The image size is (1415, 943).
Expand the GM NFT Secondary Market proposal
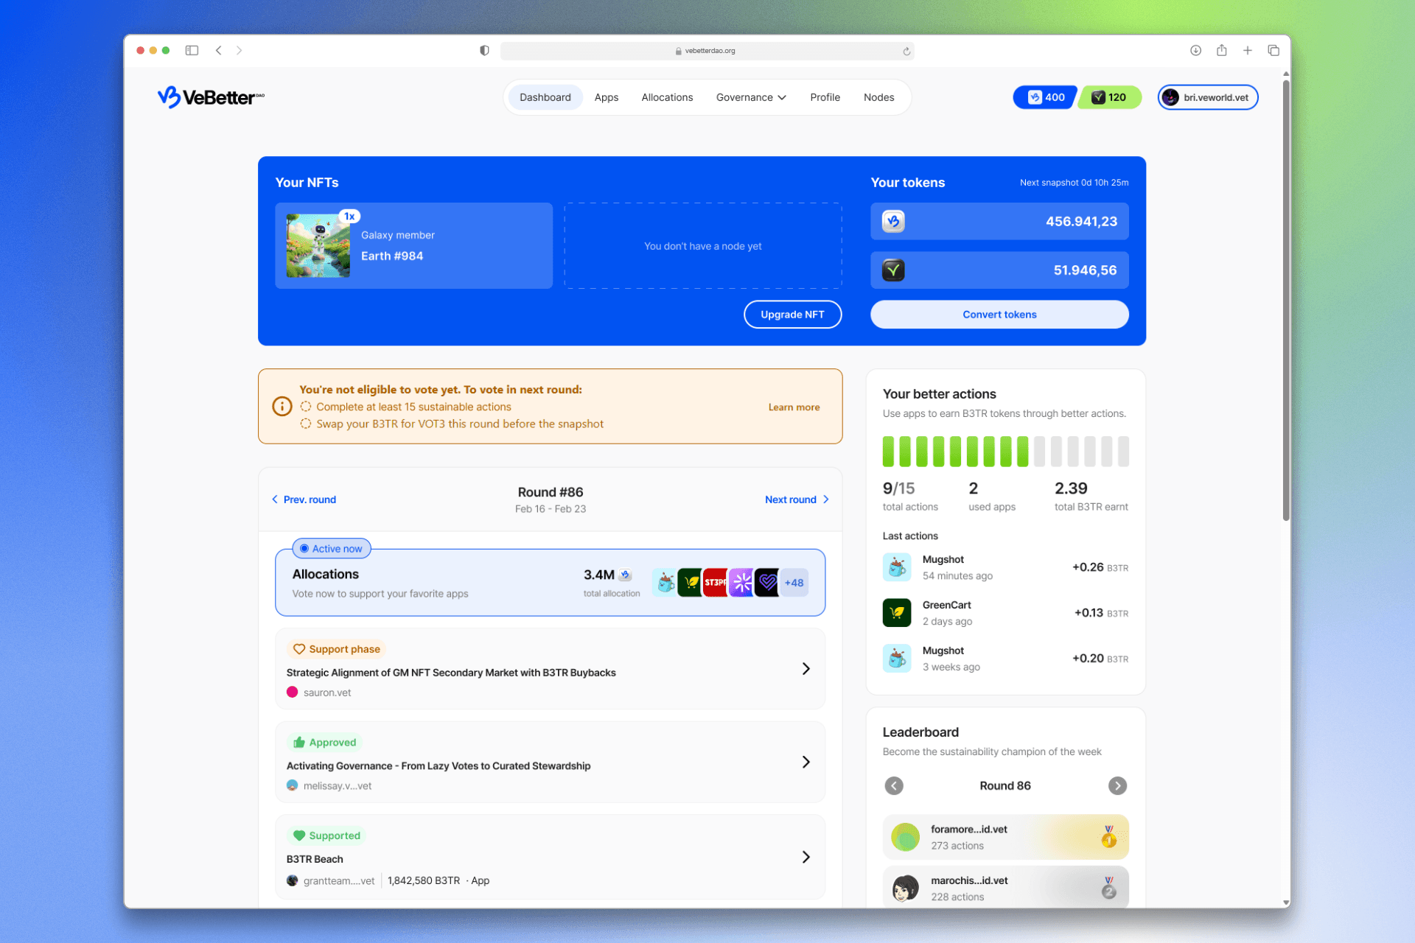[x=806, y=669]
